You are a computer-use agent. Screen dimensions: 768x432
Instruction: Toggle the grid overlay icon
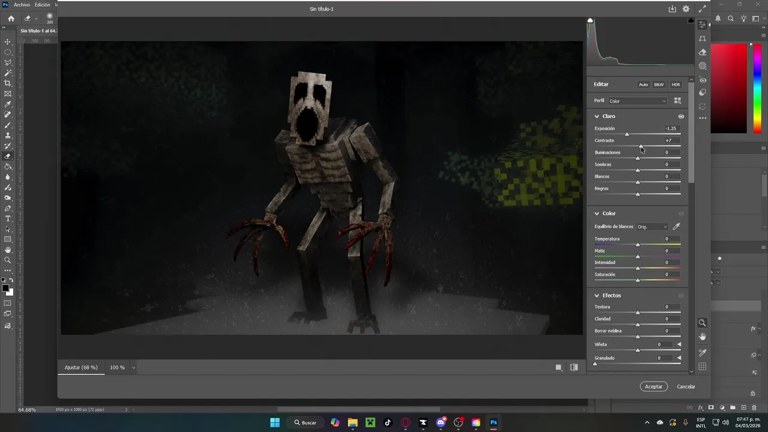pyautogui.click(x=703, y=367)
